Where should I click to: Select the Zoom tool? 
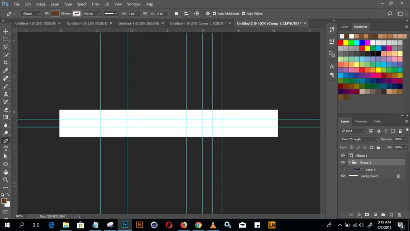click(x=6, y=180)
